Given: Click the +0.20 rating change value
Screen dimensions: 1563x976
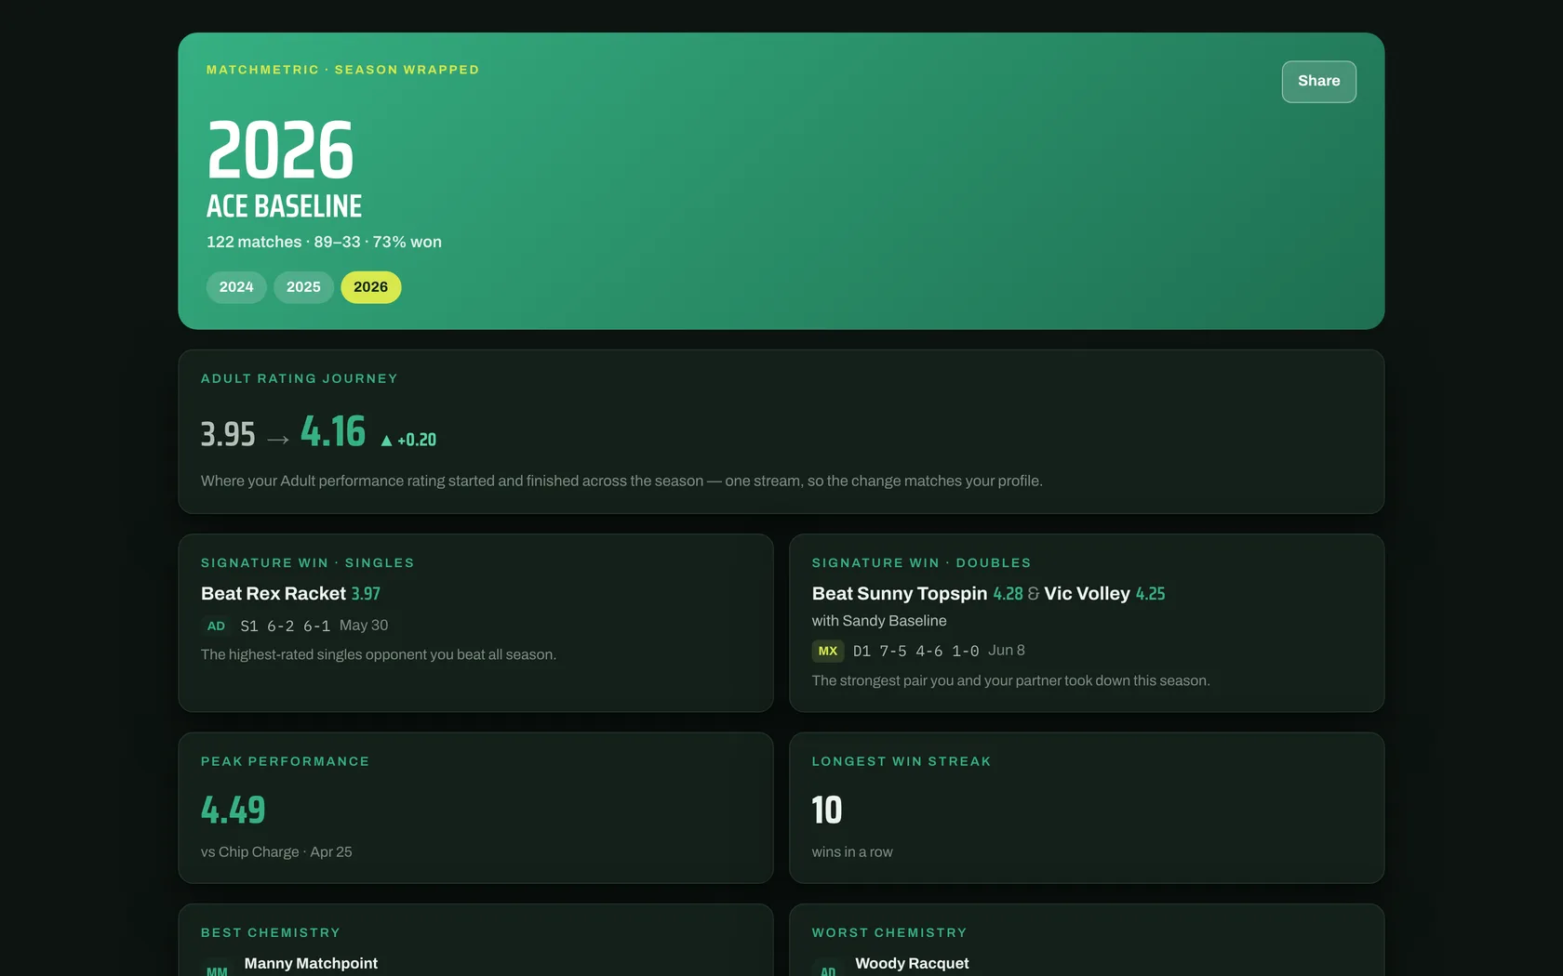Looking at the screenshot, I should click(x=417, y=441).
